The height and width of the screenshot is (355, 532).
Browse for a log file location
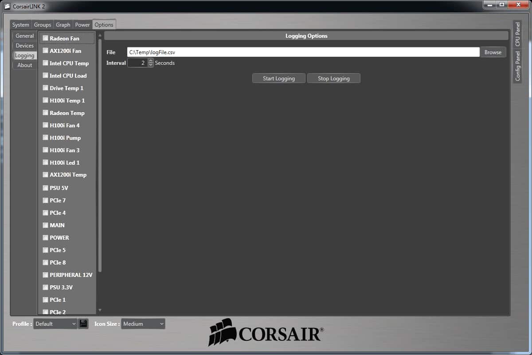(493, 52)
